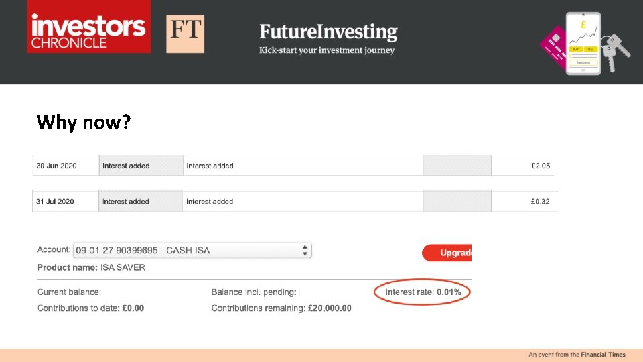
Task: Click the Why now? slide heading
Action: point(84,122)
